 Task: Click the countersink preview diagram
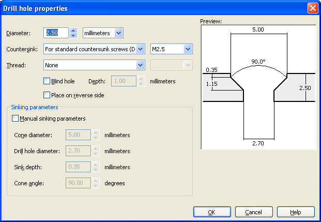tap(258, 87)
